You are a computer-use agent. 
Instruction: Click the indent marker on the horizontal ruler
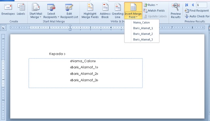(x=70, y=28)
